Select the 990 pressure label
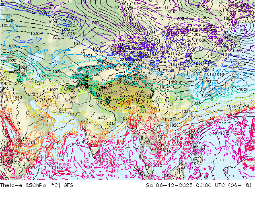The width and height of the screenshot is (255, 197). [243, 31]
